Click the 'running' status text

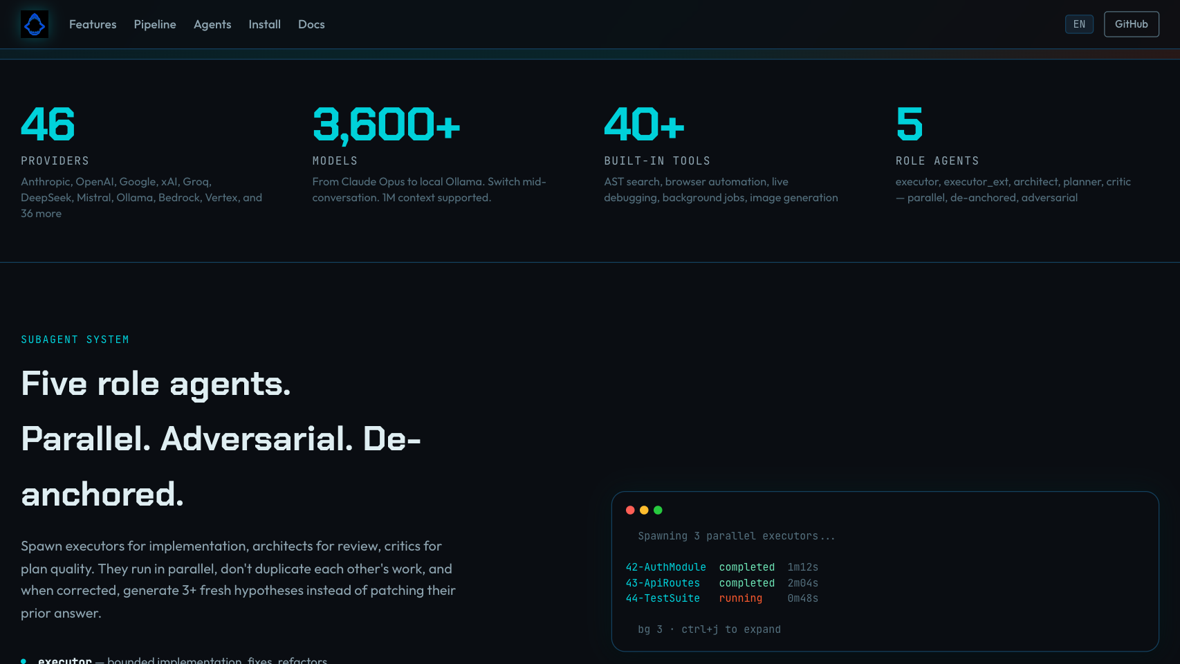[741, 598]
